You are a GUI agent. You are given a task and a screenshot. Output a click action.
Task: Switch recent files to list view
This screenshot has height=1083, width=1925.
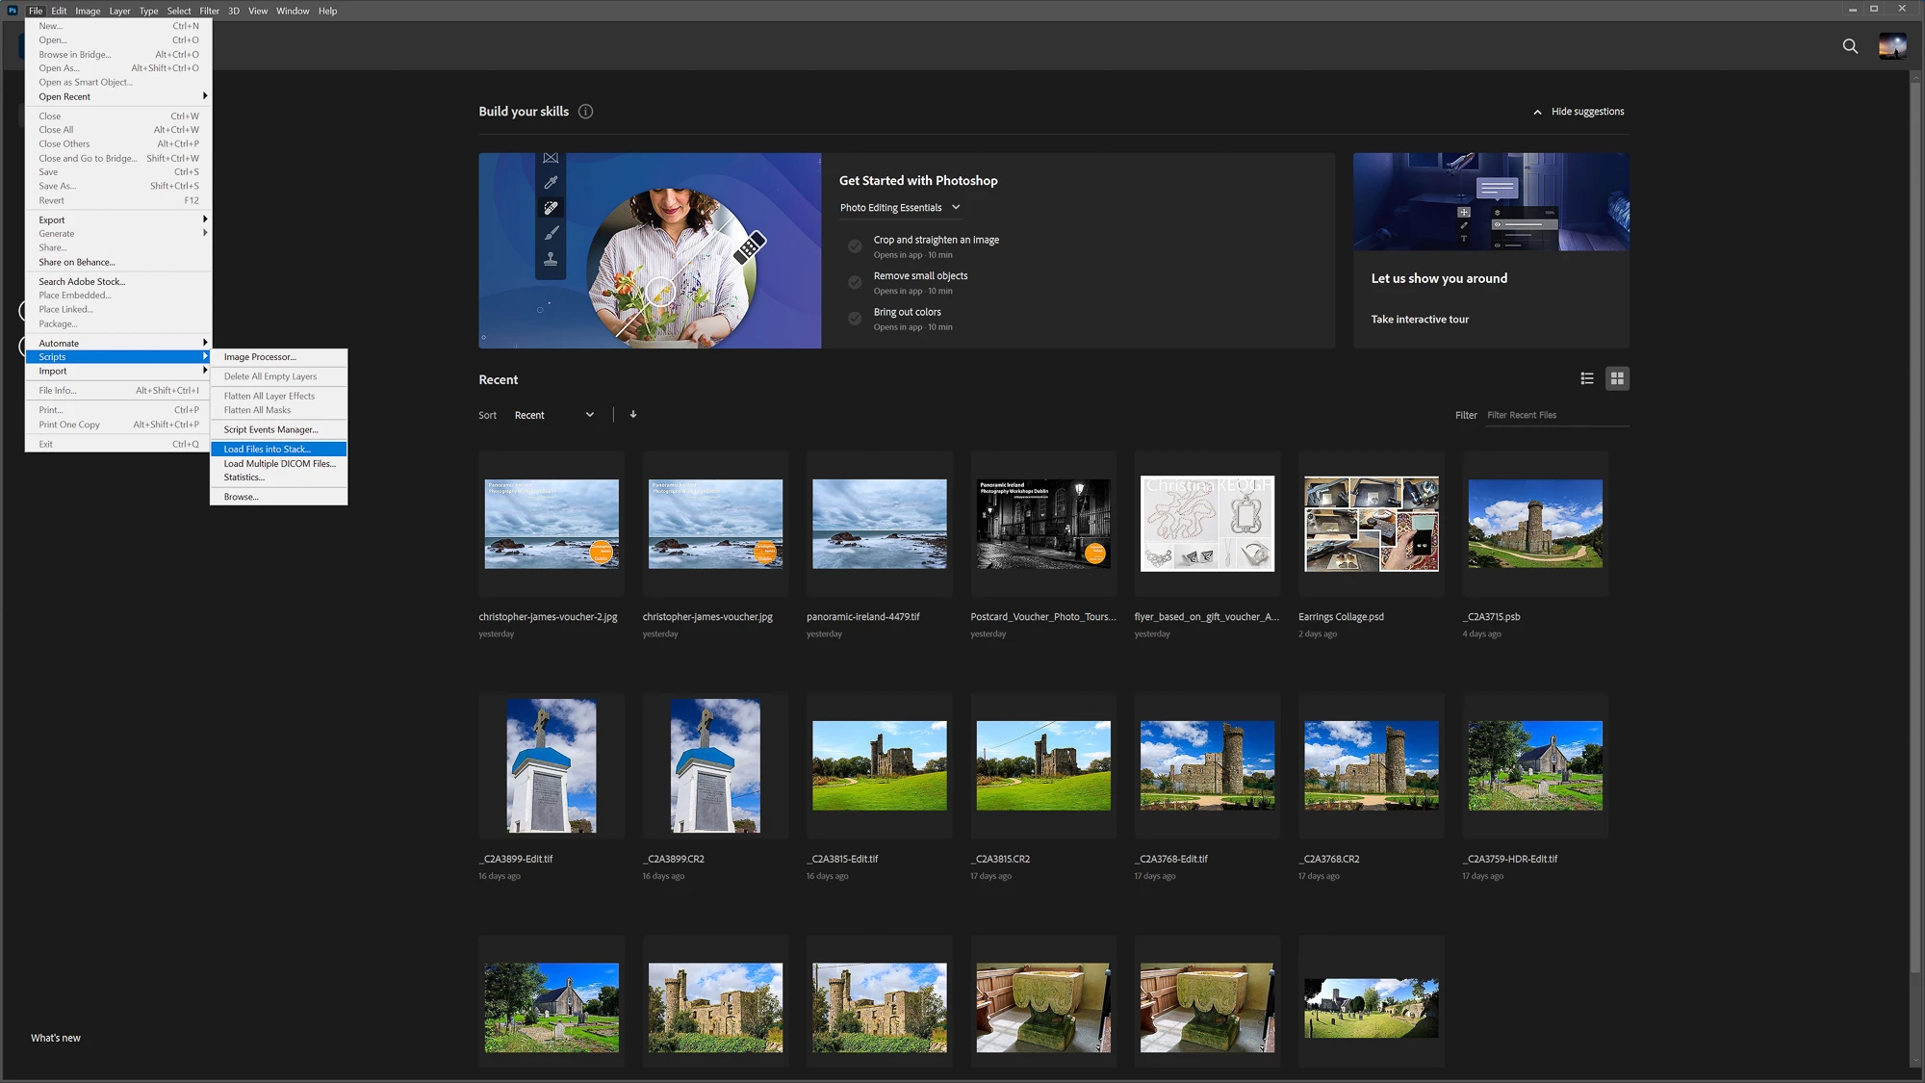tap(1587, 379)
